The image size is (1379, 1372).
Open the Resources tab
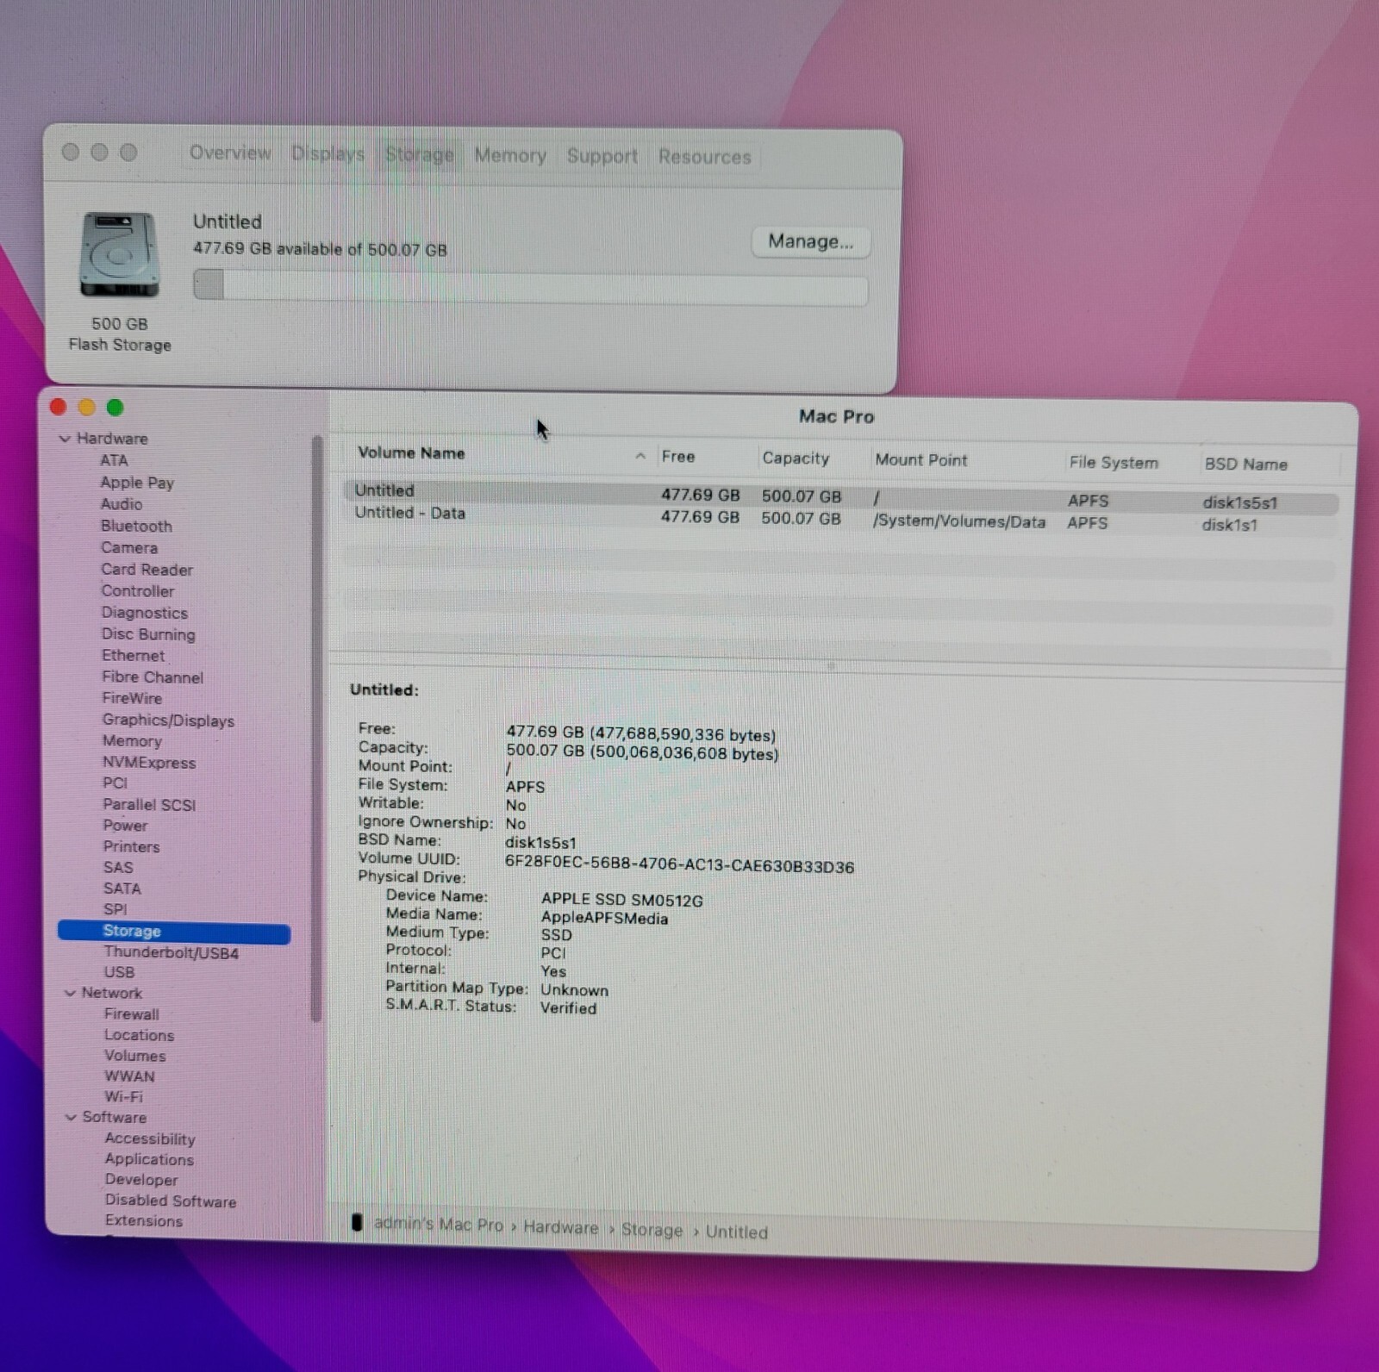(704, 157)
